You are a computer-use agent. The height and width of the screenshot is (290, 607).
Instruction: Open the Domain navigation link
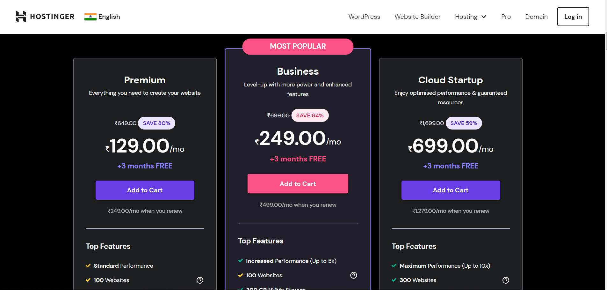536,17
